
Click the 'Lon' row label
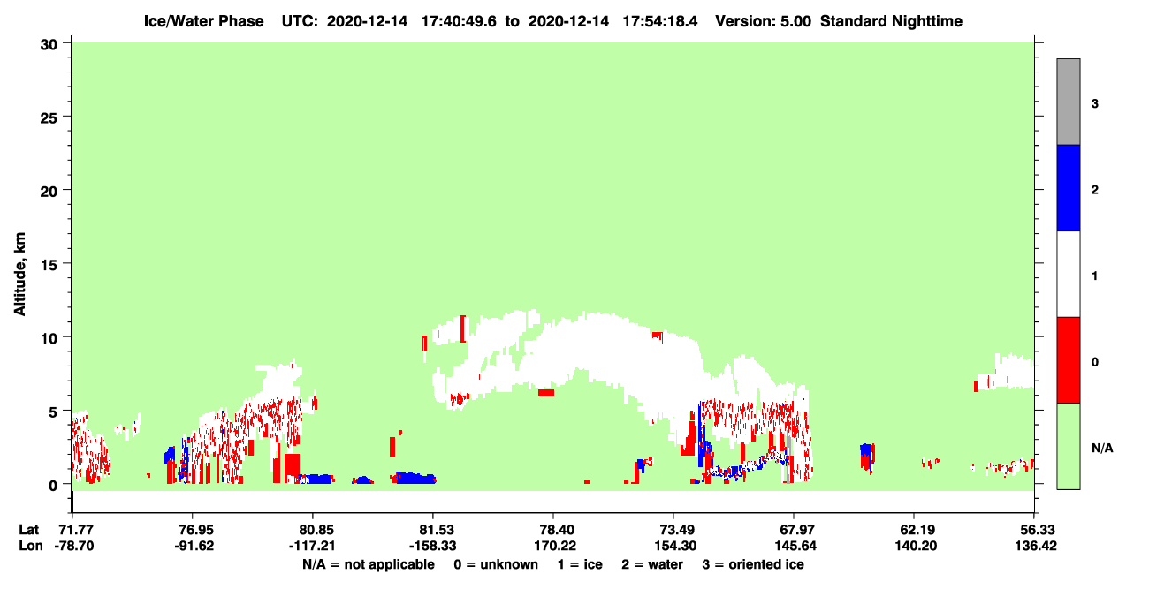coord(29,546)
